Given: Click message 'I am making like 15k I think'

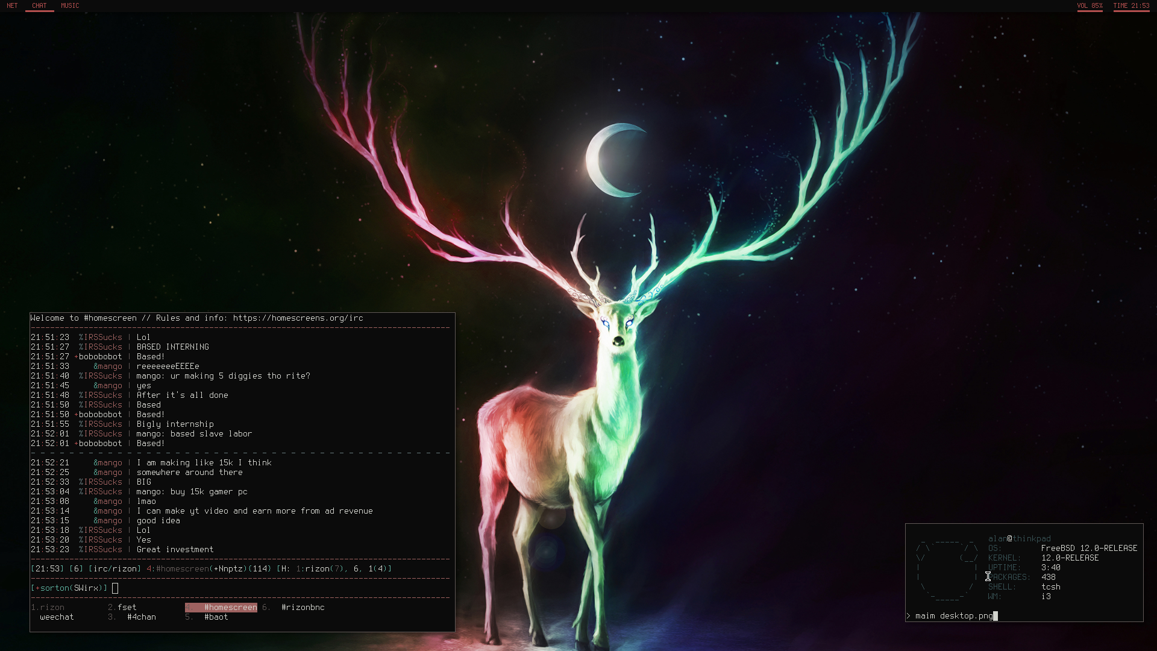Looking at the screenshot, I should coord(204,462).
